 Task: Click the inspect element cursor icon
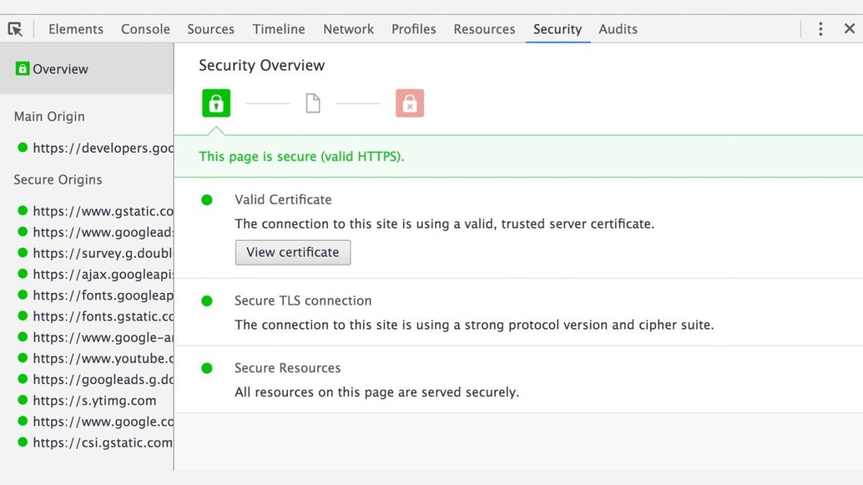pyautogui.click(x=16, y=29)
